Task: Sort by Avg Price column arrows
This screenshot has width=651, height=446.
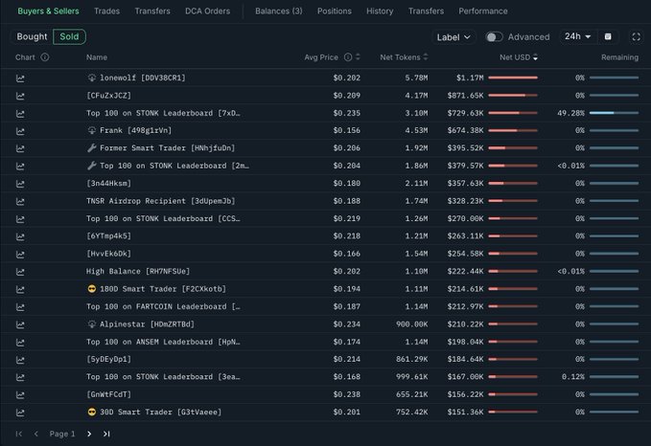Action: pyautogui.click(x=358, y=57)
